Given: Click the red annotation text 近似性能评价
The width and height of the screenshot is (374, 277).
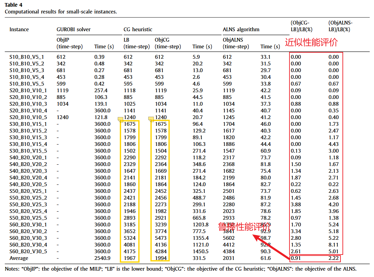Looking at the screenshot, I should point(311,43).
